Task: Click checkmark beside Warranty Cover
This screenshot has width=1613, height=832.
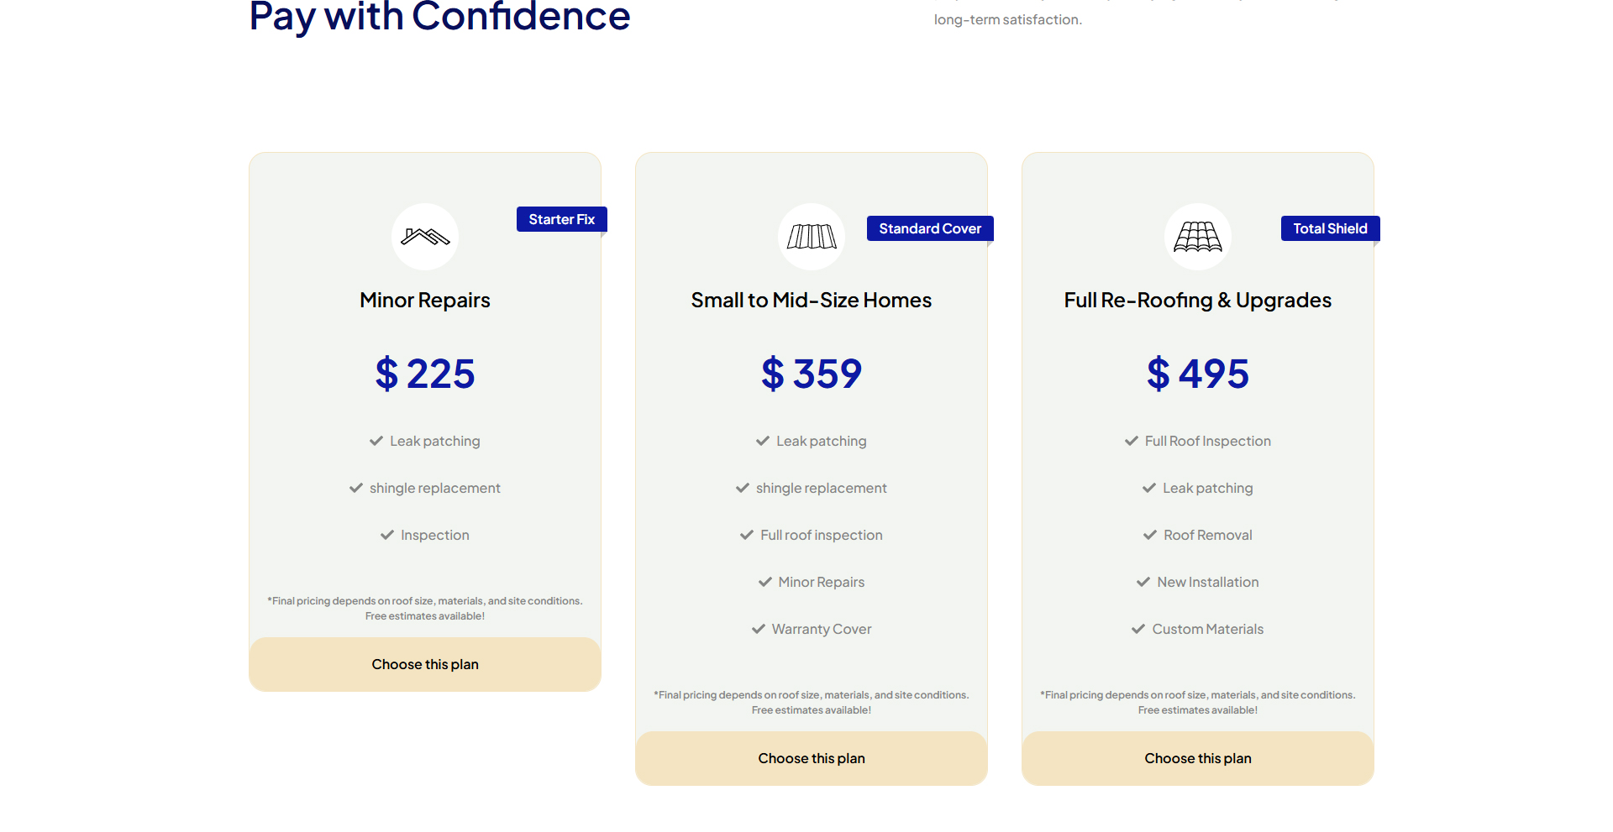Action: click(x=759, y=629)
